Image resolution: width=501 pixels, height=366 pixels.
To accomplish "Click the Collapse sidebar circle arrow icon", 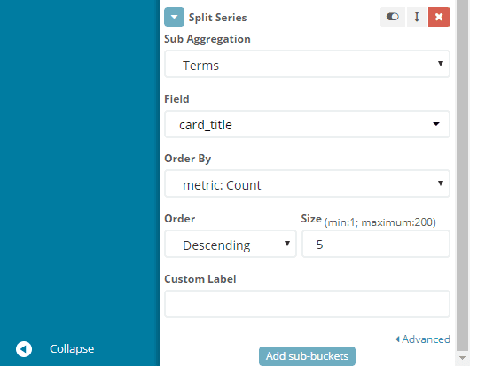I will pyautogui.click(x=24, y=349).
